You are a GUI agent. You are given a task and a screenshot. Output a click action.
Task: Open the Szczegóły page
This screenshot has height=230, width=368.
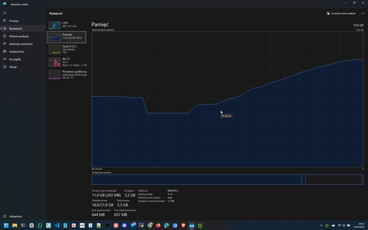[15, 59]
